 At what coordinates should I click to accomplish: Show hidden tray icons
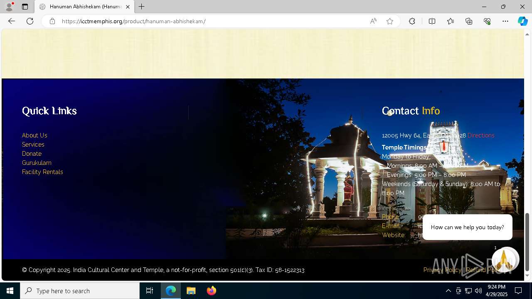coord(448,291)
